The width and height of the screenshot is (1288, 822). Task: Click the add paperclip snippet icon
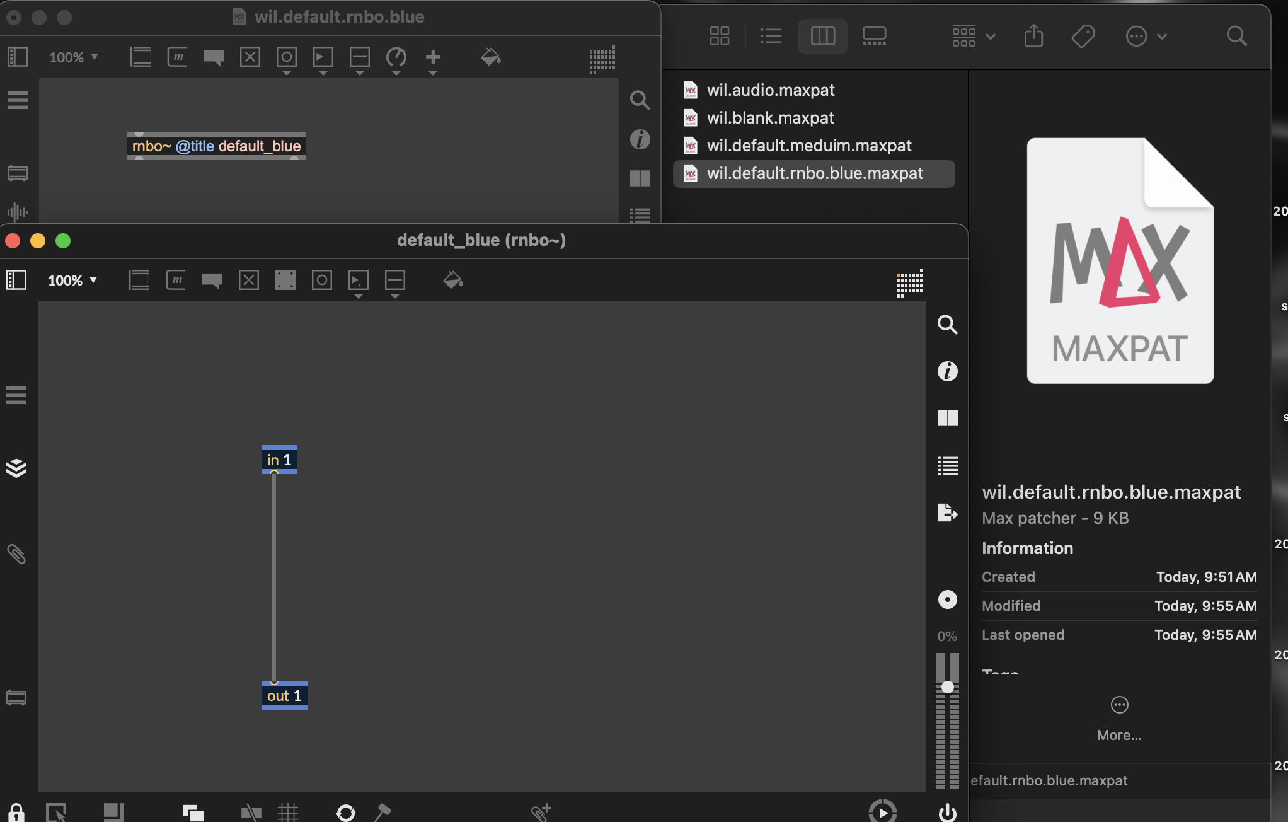click(x=541, y=812)
